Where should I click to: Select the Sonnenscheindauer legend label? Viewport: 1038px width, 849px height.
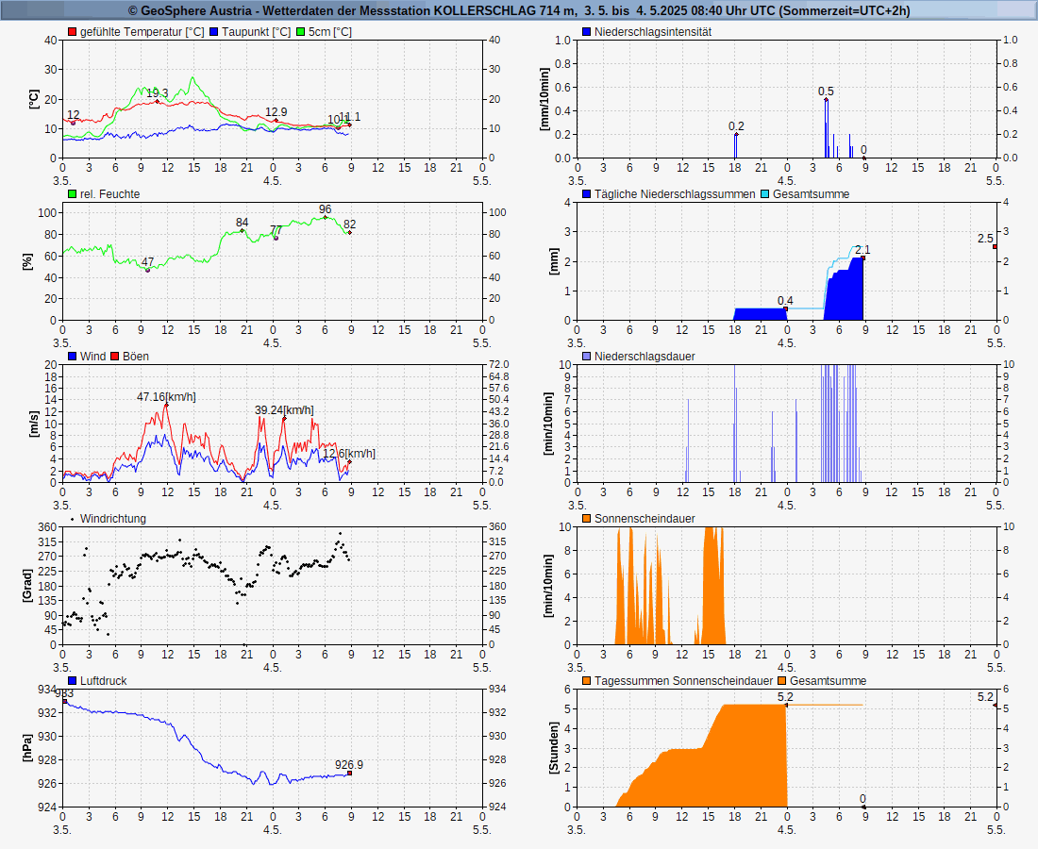tap(645, 518)
